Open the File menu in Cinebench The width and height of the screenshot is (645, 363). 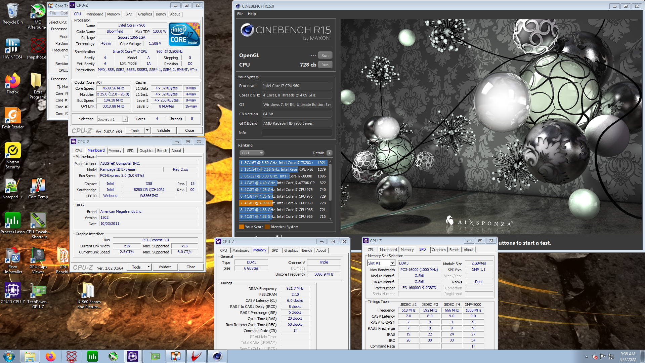coord(240,14)
